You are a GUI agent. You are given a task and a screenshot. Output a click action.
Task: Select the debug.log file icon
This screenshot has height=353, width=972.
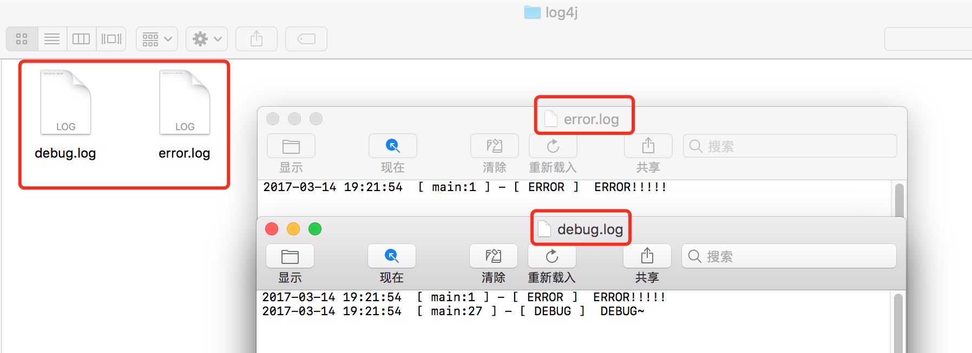65,102
